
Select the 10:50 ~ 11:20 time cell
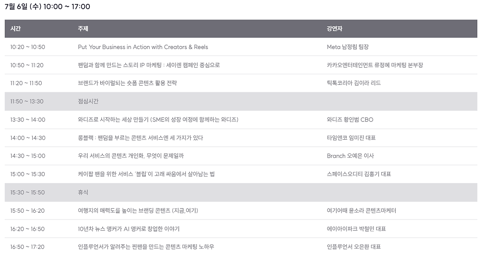click(x=27, y=65)
